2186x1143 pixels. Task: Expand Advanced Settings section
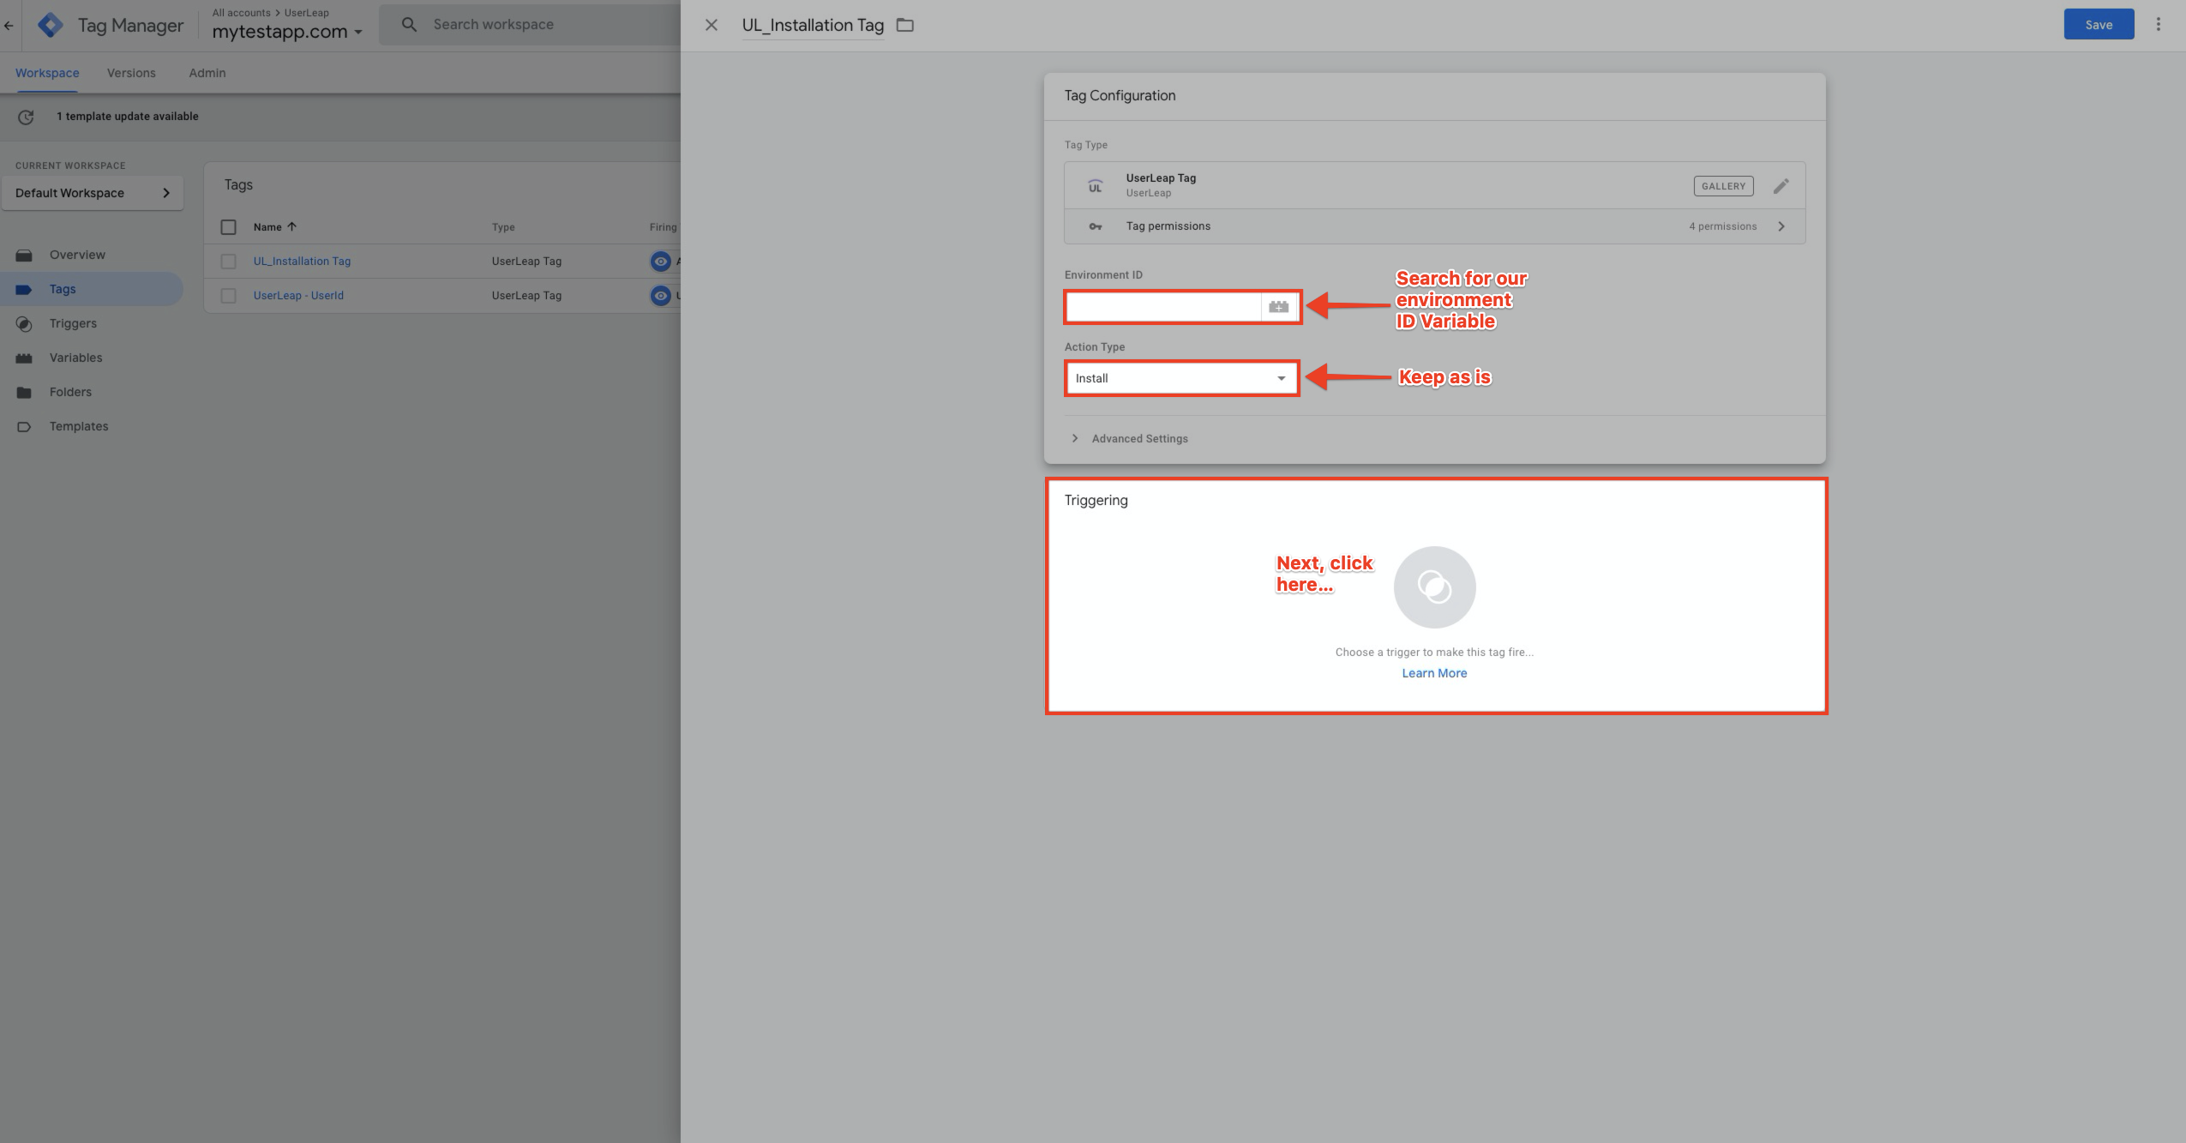1130,438
